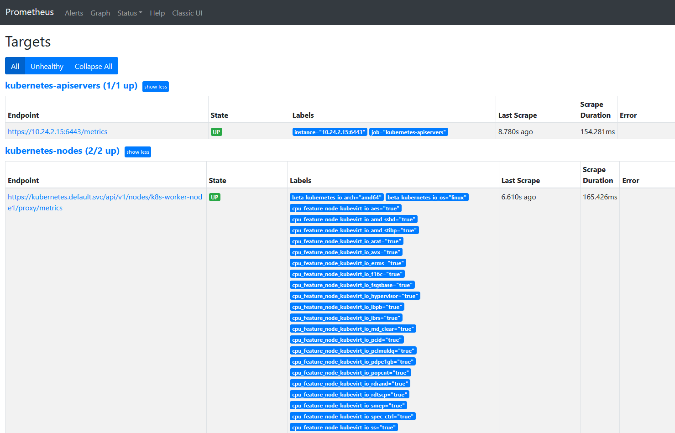The width and height of the screenshot is (675, 433).
Task: Select cpu_feature rdtscp="true" label
Action: tap(350, 394)
